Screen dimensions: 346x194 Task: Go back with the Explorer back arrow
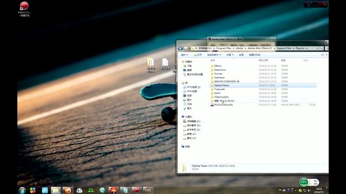[x=181, y=48]
